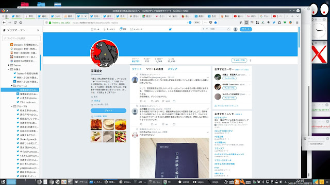Open the xclock taskbar entry
Screen dimensions: 330x185
click(184, 182)
